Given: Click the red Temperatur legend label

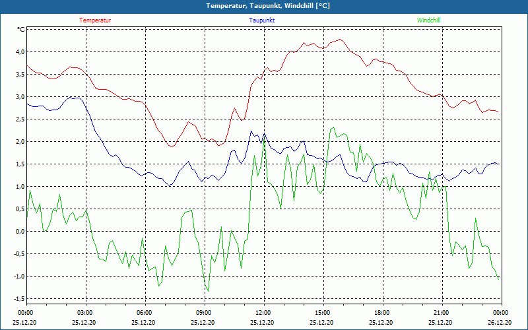Looking at the screenshot, I should coord(95,20).
